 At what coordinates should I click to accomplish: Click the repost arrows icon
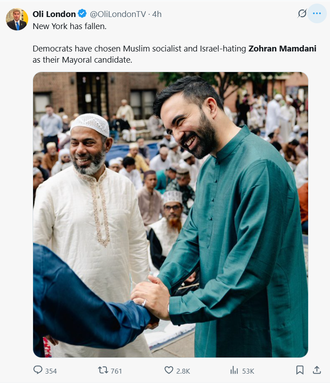[103, 370]
